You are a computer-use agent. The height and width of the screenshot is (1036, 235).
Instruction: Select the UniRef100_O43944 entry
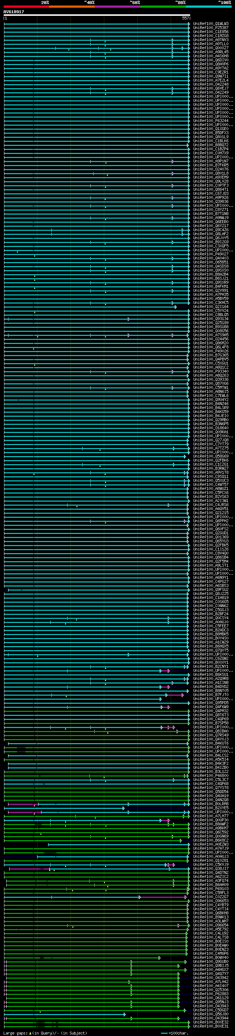coord(211,1018)
